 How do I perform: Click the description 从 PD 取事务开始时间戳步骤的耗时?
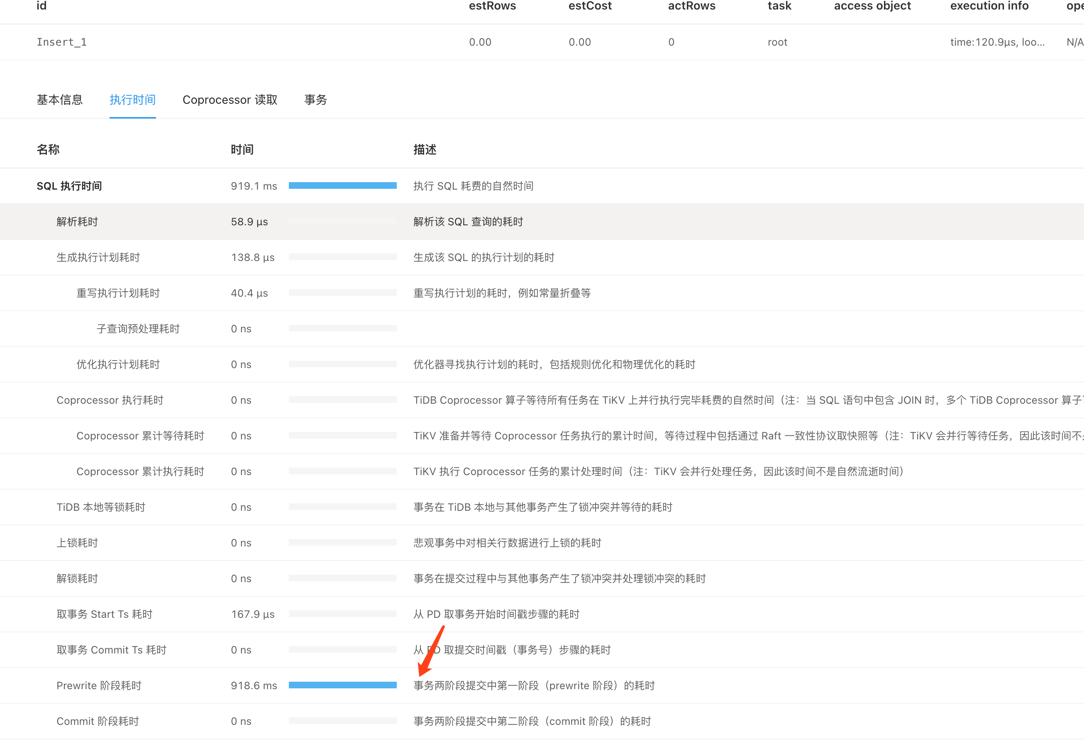click(x=497, y=614)
